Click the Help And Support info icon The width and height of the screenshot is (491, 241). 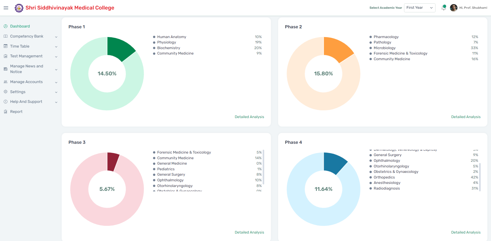click(x=5, y=101)
